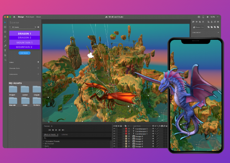Activate the Zoom magnifier tool
Image resolution: width=230 pixels, height=163 pixels.
tap(5, 60)
